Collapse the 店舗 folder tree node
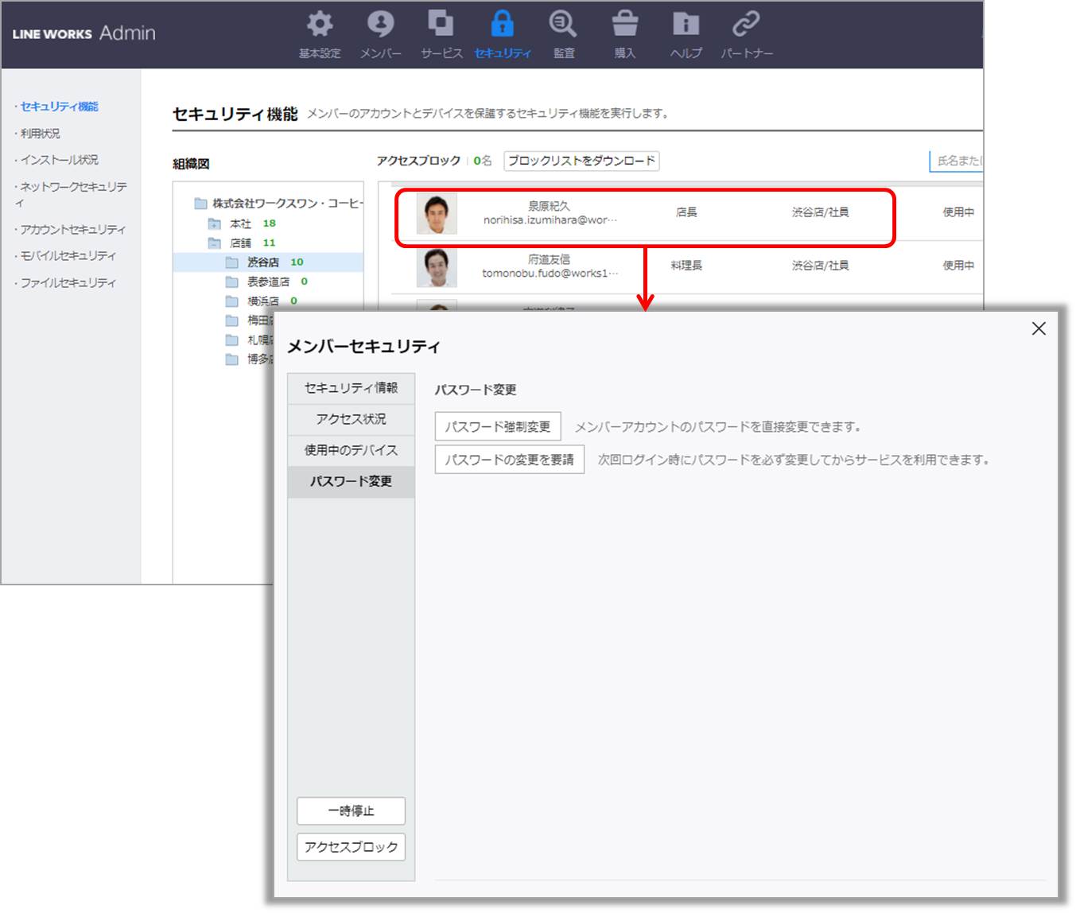The width and height of the screenshot is (1076, 913). 214,243
